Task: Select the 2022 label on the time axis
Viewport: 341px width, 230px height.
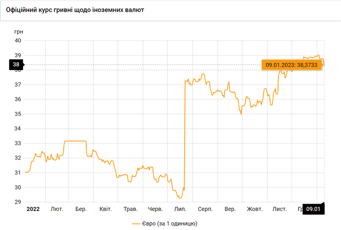Action: pos(33,209)
